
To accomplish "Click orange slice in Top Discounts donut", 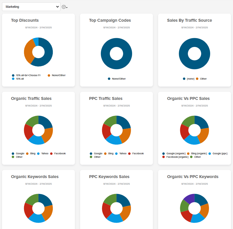I will point(28,52).
